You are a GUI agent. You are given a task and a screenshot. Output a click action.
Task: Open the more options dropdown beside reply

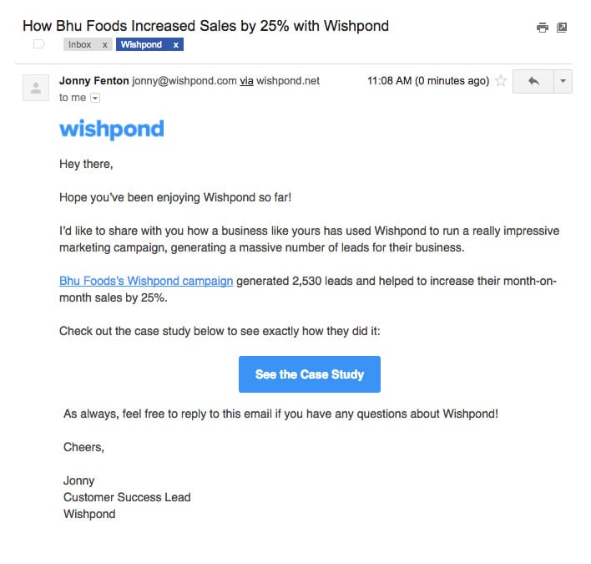pos(563,81)
